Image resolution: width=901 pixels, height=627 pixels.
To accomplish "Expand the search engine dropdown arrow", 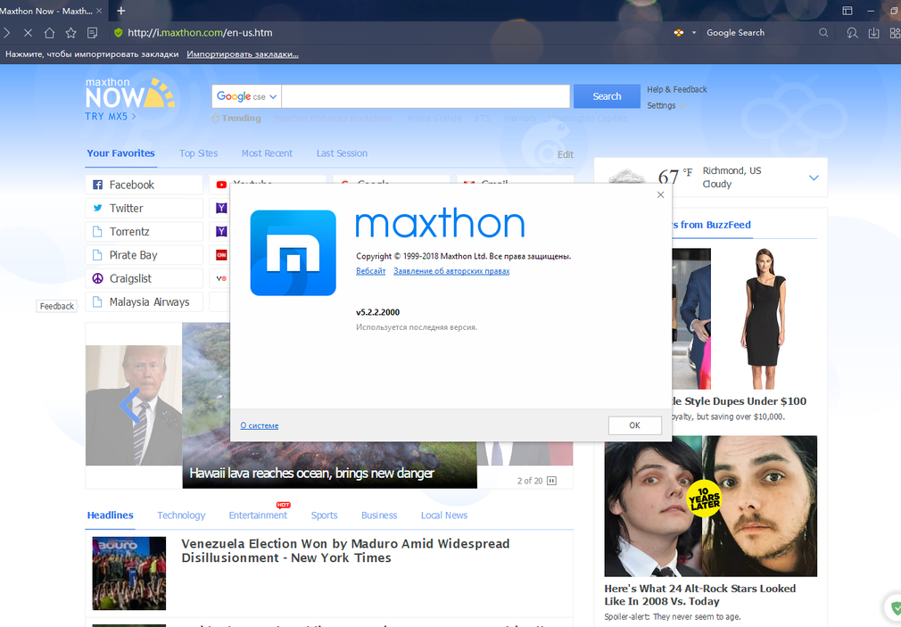I will tap(693, 33).
